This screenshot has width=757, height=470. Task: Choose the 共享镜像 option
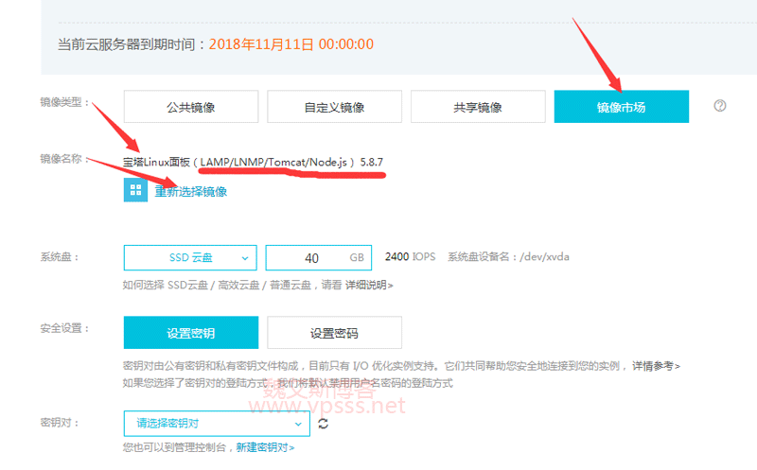click(x=478, y=107)
